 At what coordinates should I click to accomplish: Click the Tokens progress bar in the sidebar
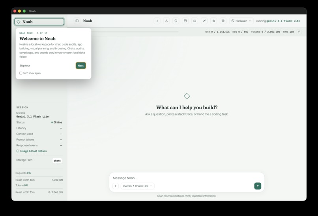point(39,189)
